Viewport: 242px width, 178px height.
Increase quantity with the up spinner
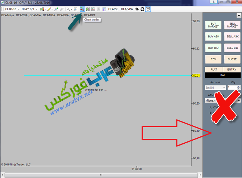click(239, 87)
